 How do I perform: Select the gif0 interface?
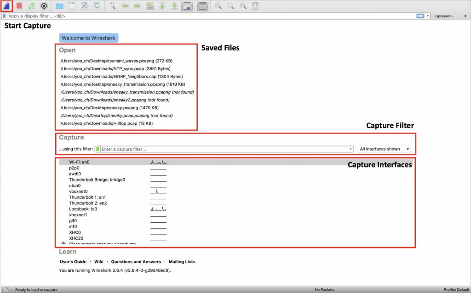click(x=236, y=221)
